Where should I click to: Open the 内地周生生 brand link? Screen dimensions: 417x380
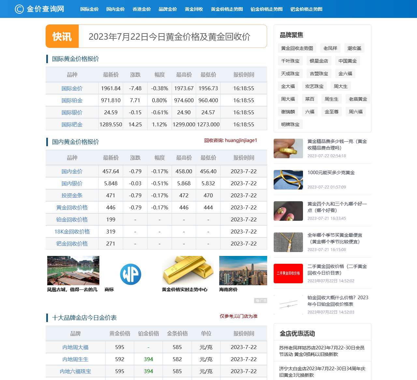point(76,359)
